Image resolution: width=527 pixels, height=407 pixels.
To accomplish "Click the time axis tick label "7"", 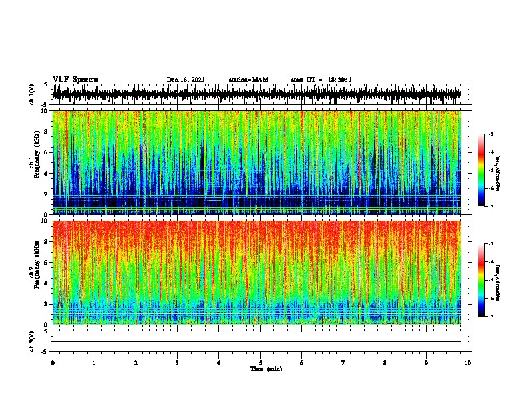I will (343, 363).
